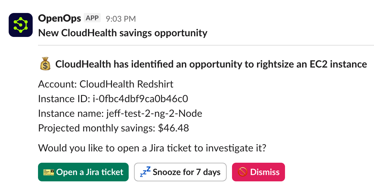Viewport: 374px width, 191px height.
Task: Click the Account: CloudHealth Redshirt line
Action: [x=106, y=84]
